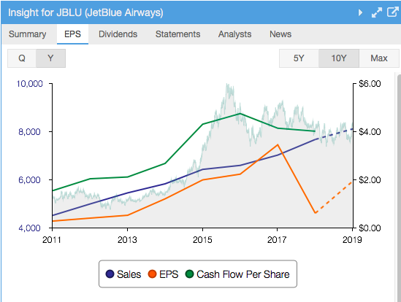Click the 4,000 left axis label

pos(29,228)
